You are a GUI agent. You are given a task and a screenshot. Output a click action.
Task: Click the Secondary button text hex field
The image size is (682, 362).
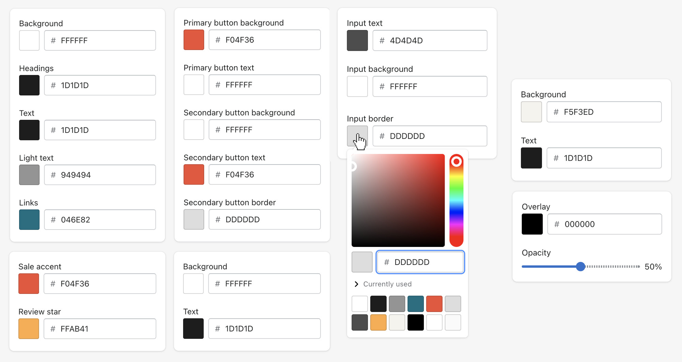[x=265, y=174]
